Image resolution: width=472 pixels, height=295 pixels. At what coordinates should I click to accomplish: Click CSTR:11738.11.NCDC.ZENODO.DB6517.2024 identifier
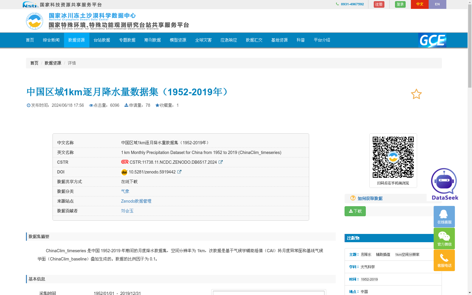[173, 162]
